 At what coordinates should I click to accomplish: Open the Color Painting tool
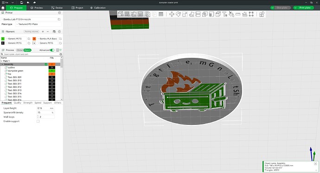click(x=231, y=14)
